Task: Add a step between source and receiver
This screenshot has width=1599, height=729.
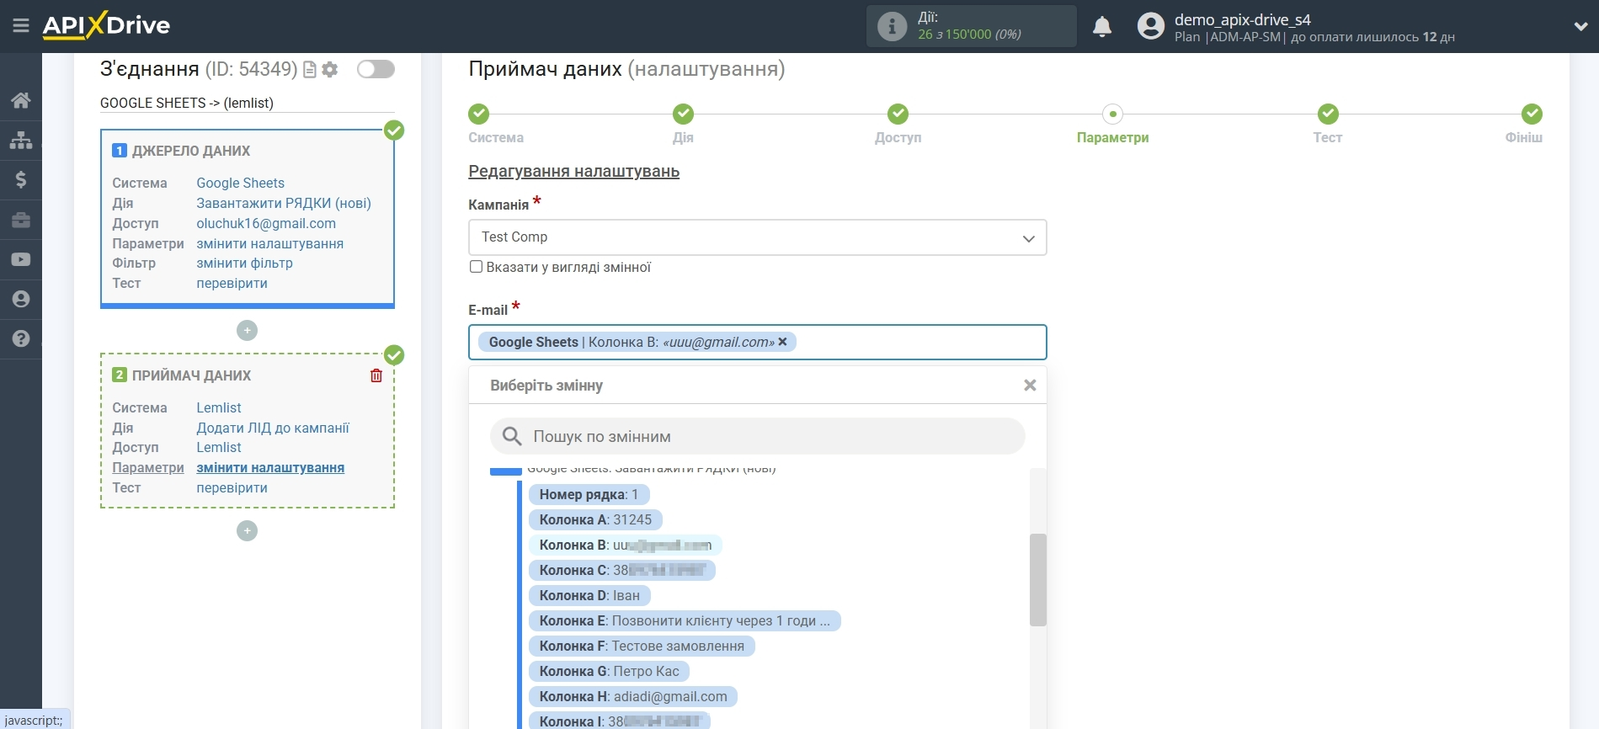Action: click(247, 330)
